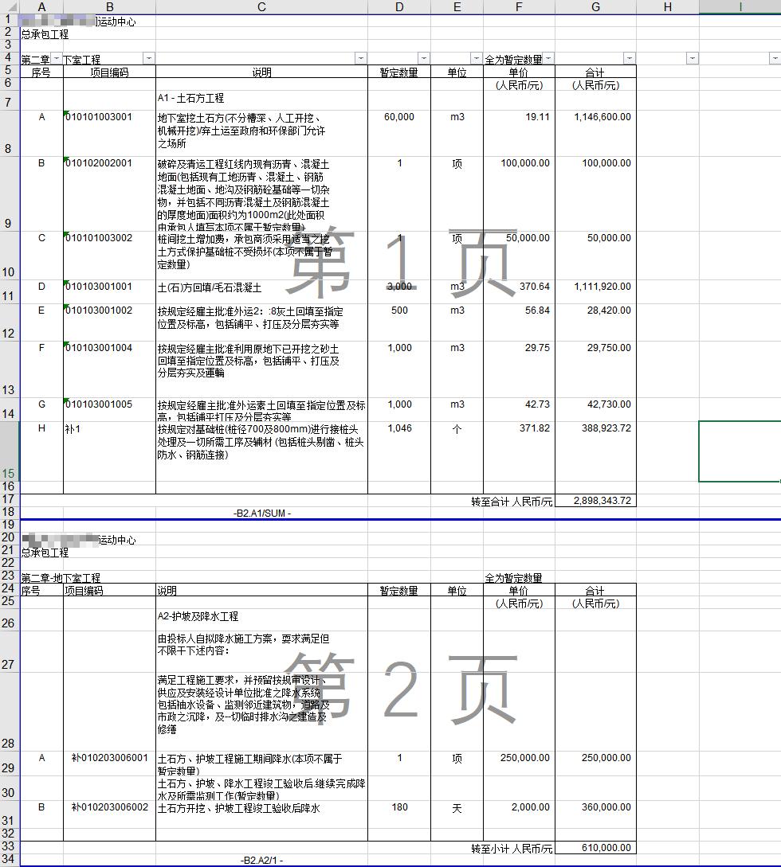Viewport: 781px width, 867px height.
Task: Open the AutoFilter icon above the 说明 column
Action: (360, 58)
